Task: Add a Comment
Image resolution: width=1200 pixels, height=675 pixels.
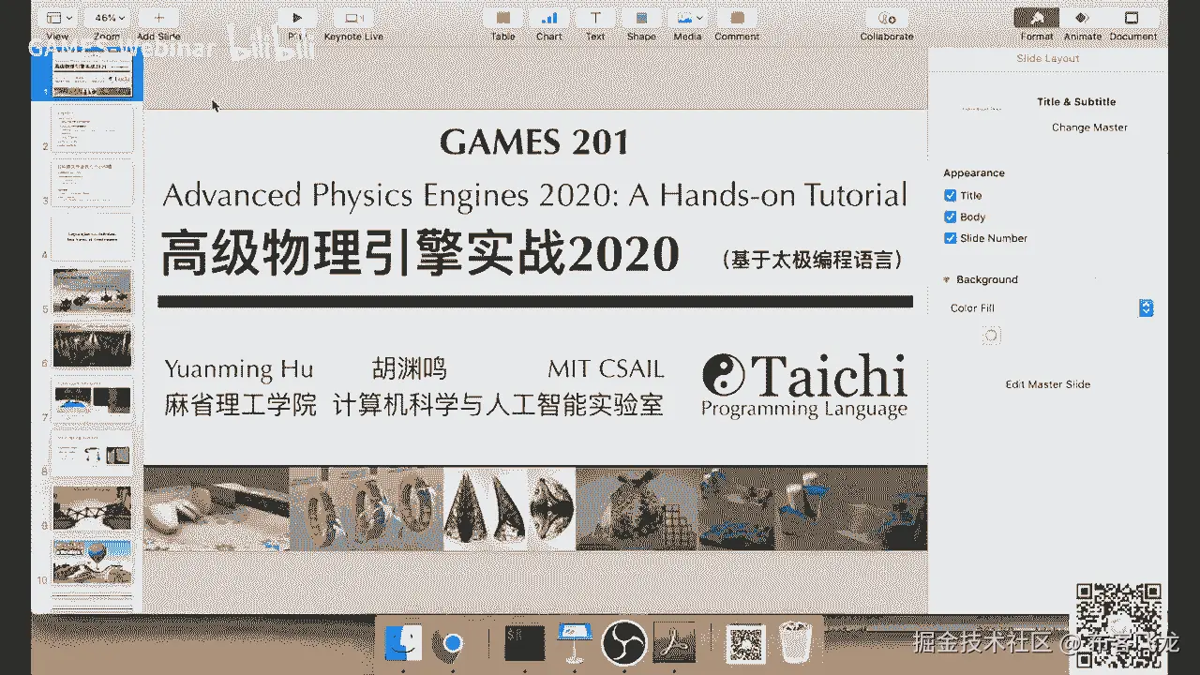Action: [x=737, y=18]
